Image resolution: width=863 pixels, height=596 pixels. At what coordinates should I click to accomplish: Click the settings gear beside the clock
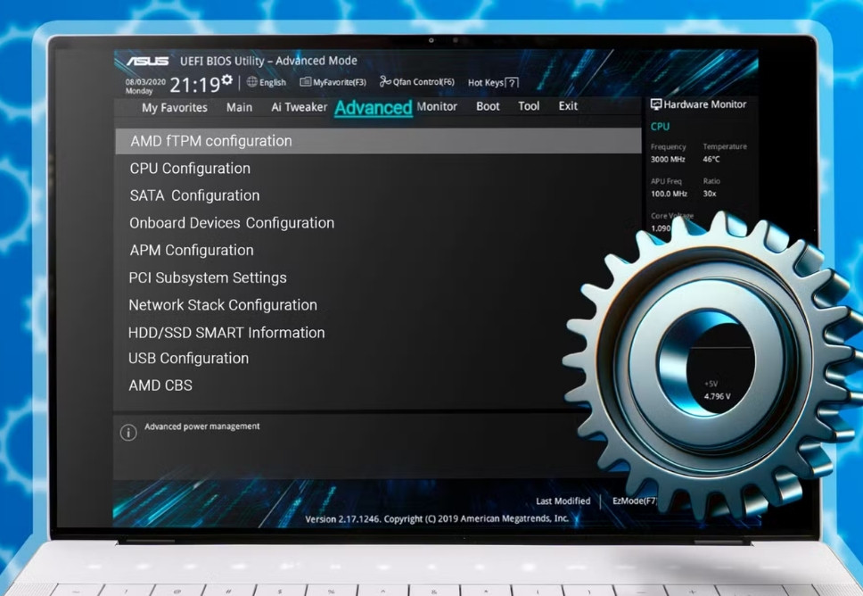[x=227, y=80]
